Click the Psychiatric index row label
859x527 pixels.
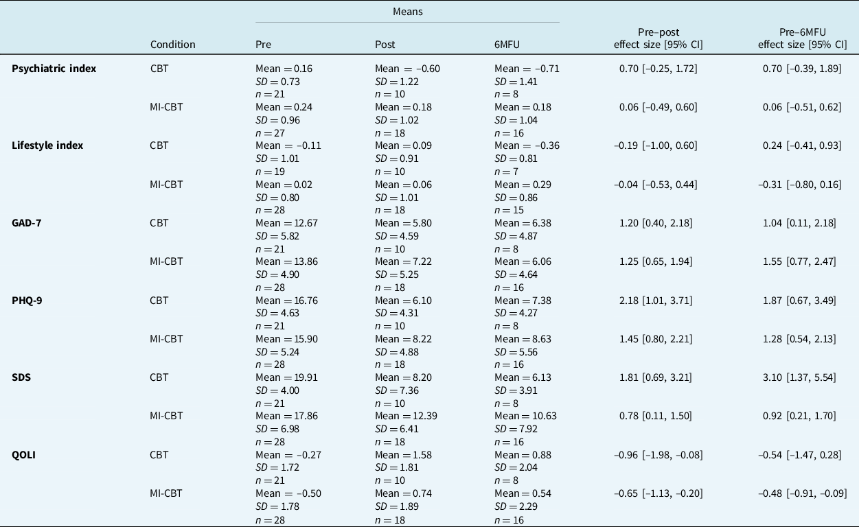[54, 69]
